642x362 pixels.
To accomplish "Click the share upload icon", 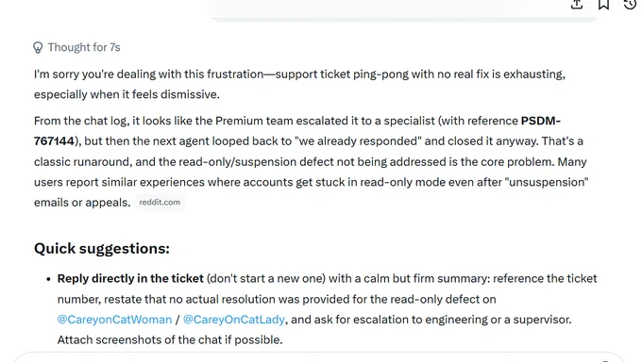I will (577, 4).
